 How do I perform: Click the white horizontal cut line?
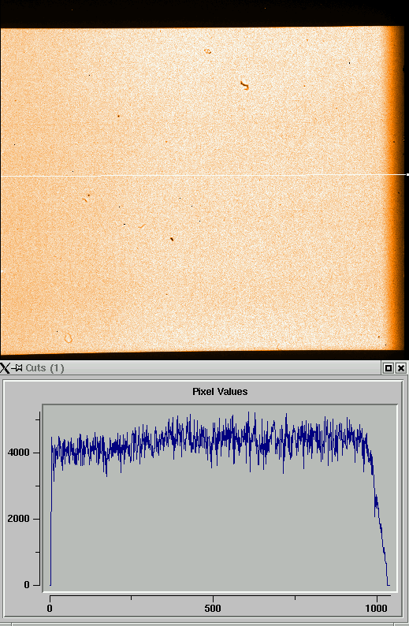point(204,175)
